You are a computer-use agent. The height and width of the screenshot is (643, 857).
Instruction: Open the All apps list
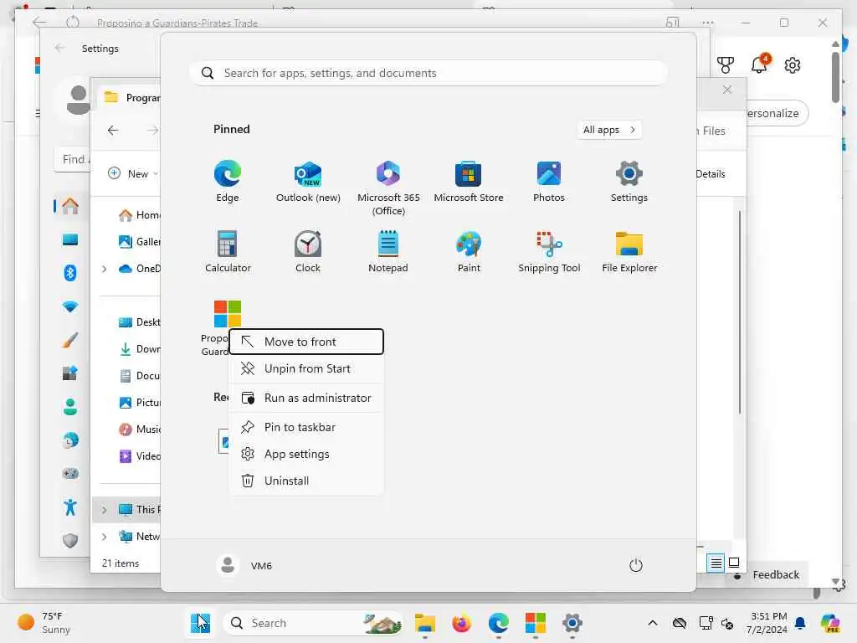pos(609,130)
